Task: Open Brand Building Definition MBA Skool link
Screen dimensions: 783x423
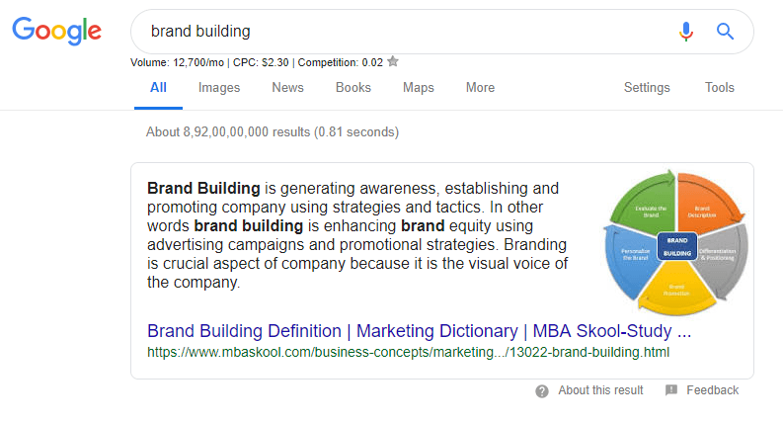Action: pos(419,330)
